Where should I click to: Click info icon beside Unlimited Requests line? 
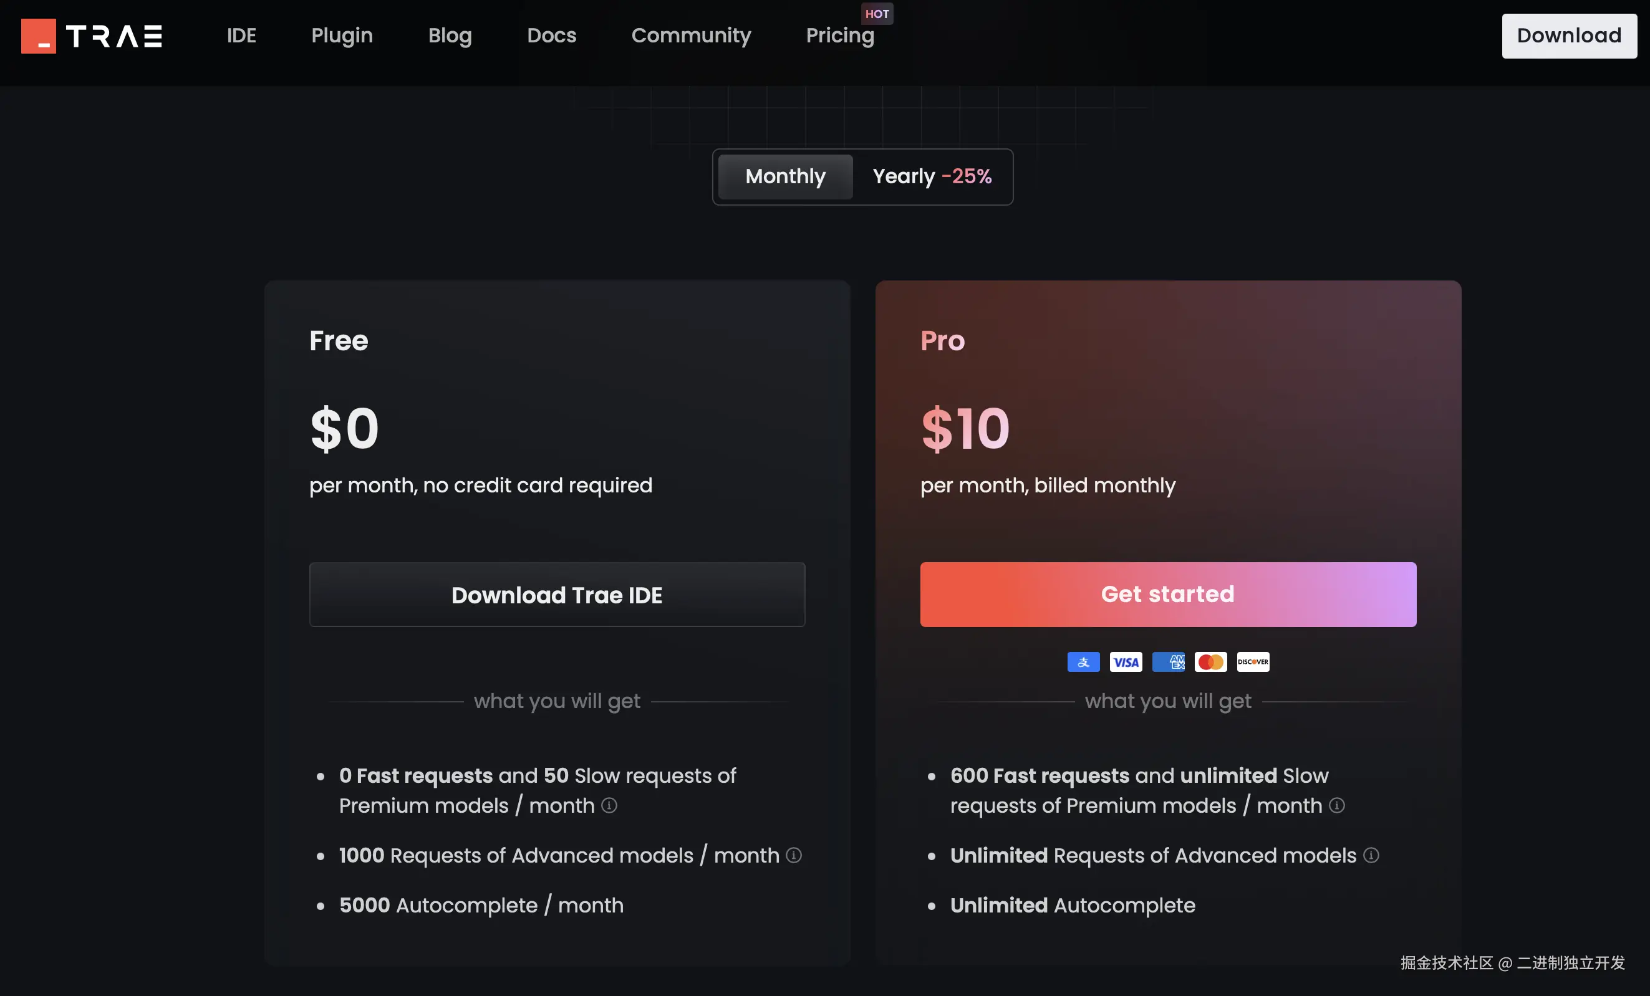[1371, 855]
